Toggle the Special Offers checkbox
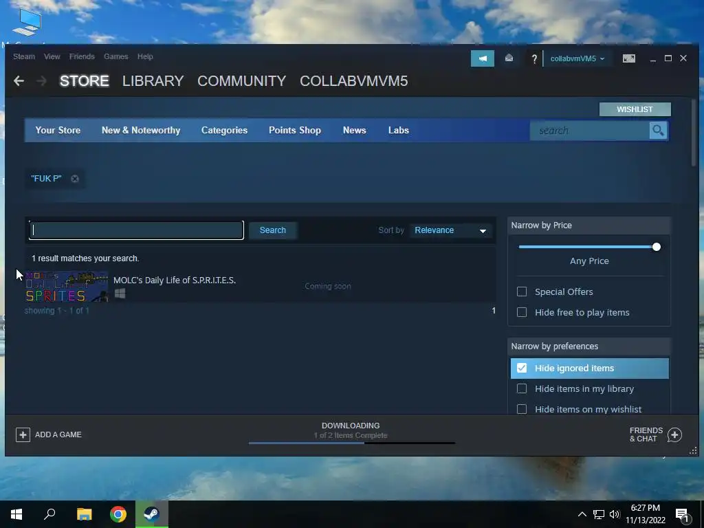This screenshot has width=704, height=528. pos(522,291)
